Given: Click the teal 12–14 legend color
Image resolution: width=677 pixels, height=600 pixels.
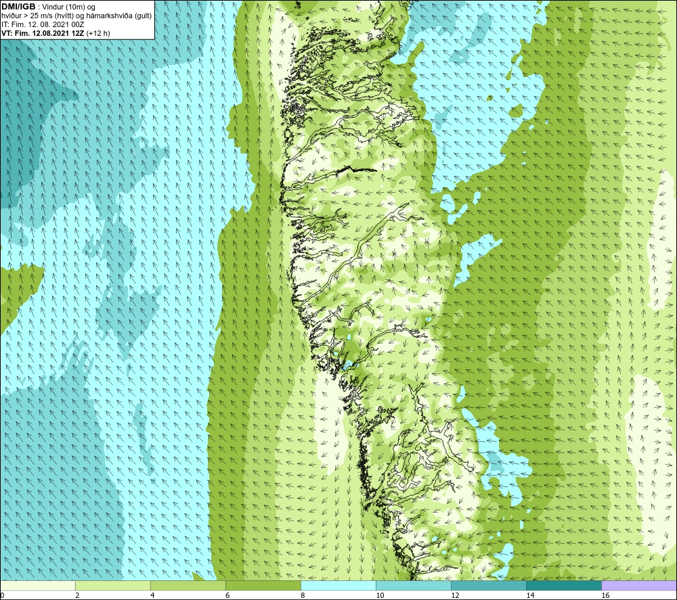Looking at the screenshot, I should (x=489, y=585).
